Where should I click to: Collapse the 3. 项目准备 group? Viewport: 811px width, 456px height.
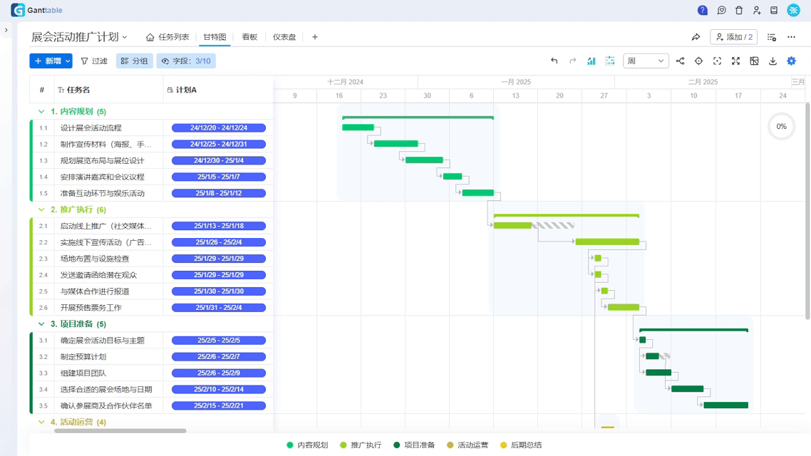(x=41, y=324)
